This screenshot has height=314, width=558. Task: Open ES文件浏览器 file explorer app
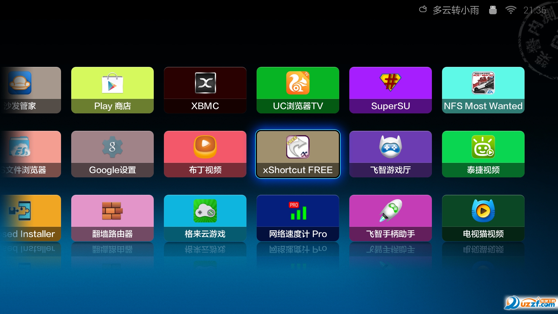pos(31,154)
